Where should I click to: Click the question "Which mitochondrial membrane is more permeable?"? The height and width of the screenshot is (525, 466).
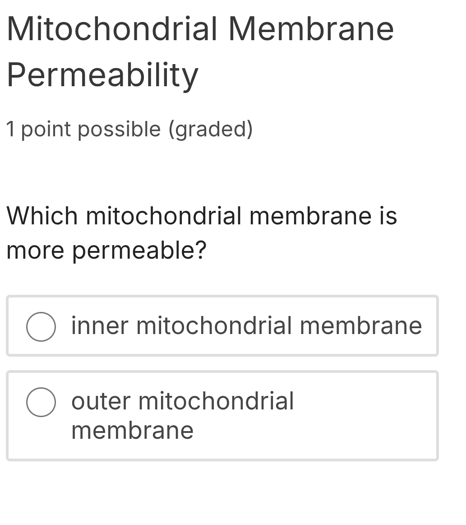(201, 233)
